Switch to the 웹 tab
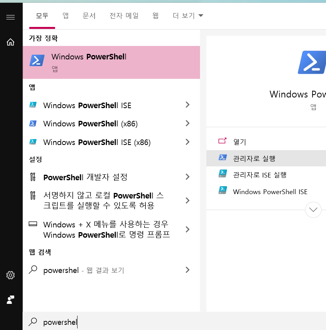Viewport: 326px width, 330px height. [156, 15]
